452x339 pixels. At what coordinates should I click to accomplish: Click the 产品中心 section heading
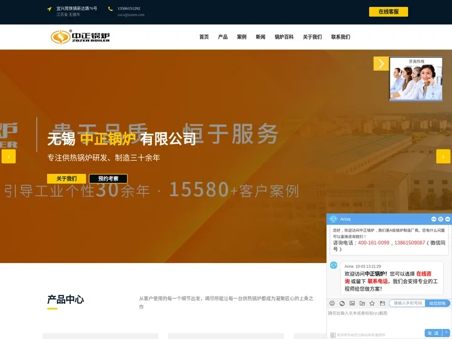coord(65,299)
